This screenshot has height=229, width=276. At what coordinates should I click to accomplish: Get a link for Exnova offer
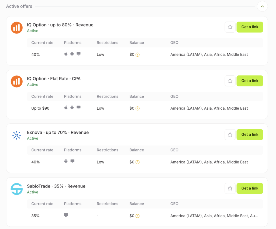pos(250,135)
